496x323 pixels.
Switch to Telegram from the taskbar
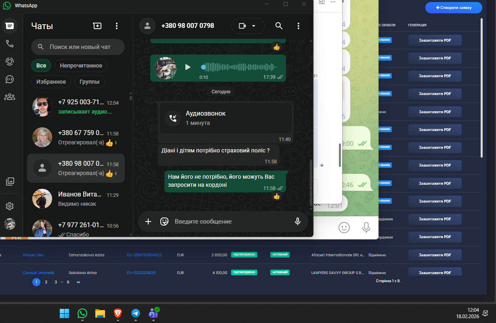click(135, 313)
